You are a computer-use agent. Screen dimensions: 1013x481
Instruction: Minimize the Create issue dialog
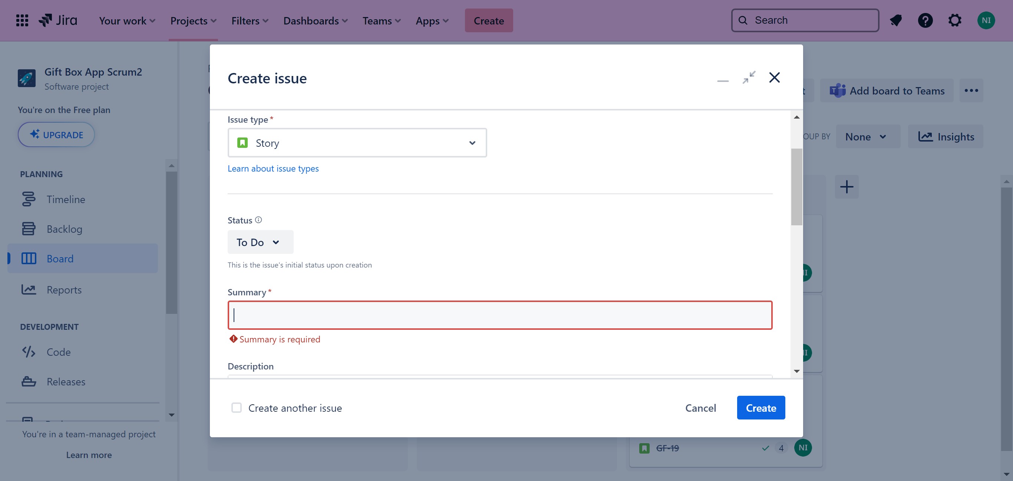click(723, 80)
